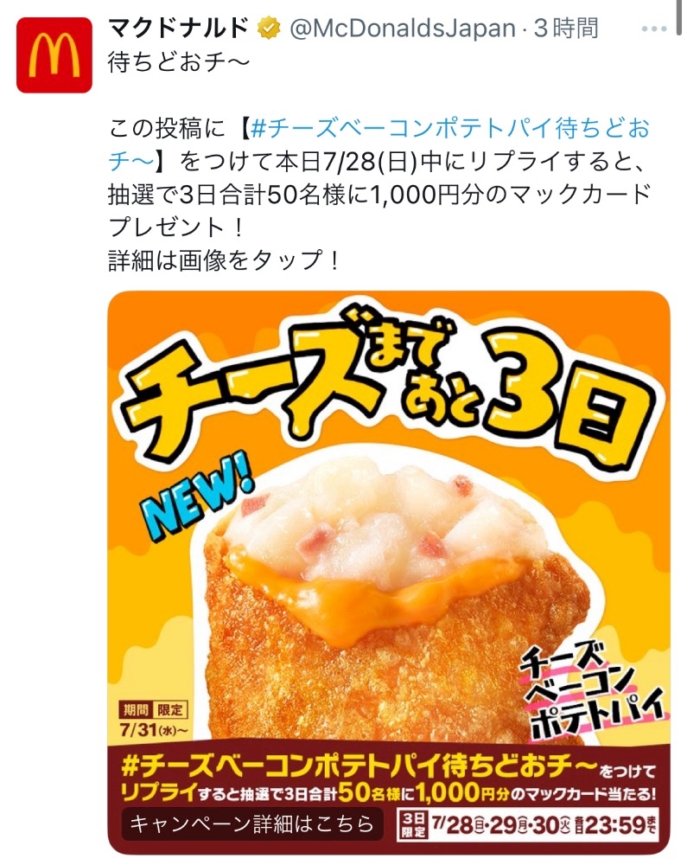Open the @McDonaldsJapan handle
The image size is (687, 865).
tap(403, 29)
